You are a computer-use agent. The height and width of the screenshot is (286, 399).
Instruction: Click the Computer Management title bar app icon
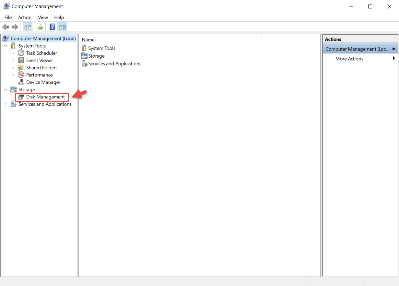[x=6, y=6]
